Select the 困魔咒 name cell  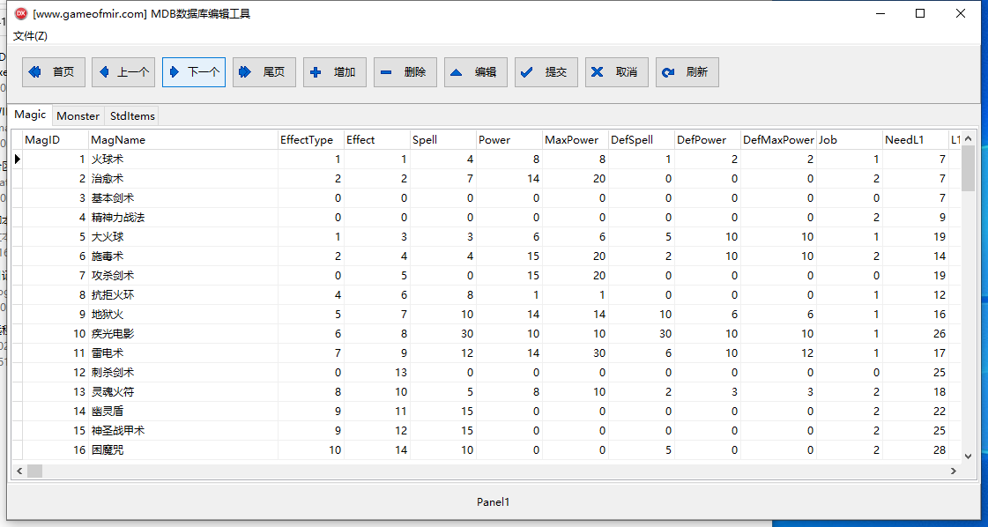pyautogui.click(x=183, y=450)
